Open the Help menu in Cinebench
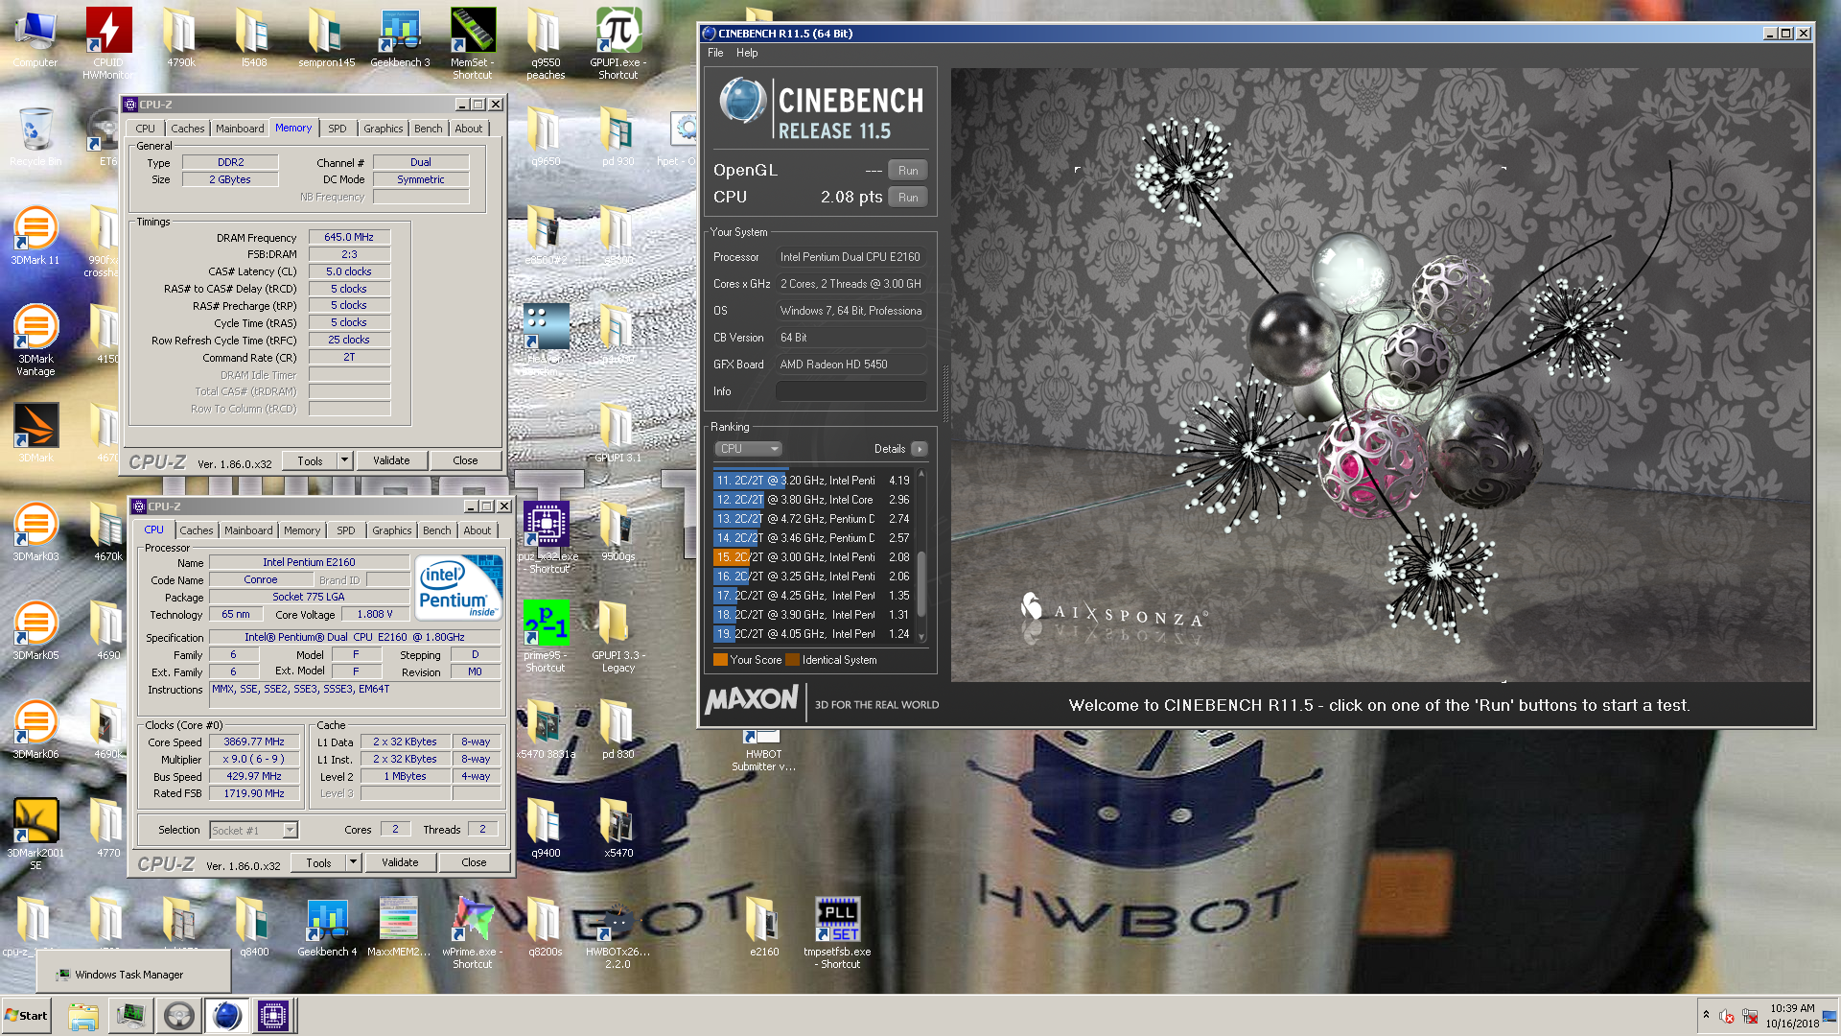The width and height of the screenshot is (1841, 1036). click(747, 53)
